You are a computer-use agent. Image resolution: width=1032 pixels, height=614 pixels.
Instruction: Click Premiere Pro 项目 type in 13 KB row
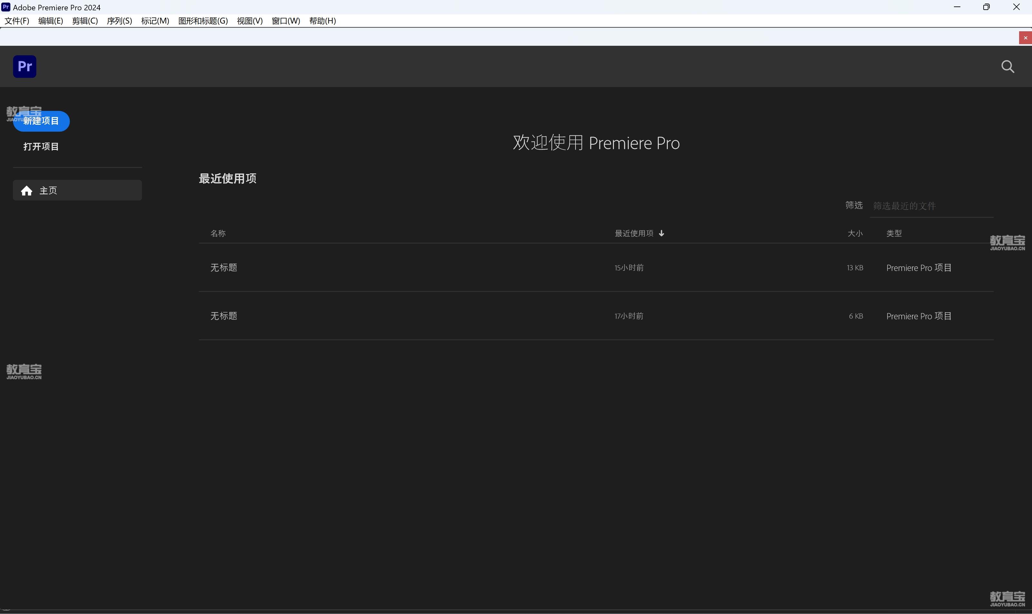click(919, 268)
